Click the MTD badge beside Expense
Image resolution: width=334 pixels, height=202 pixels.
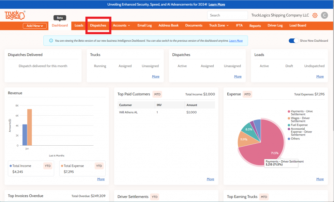(x=247, y=94)
